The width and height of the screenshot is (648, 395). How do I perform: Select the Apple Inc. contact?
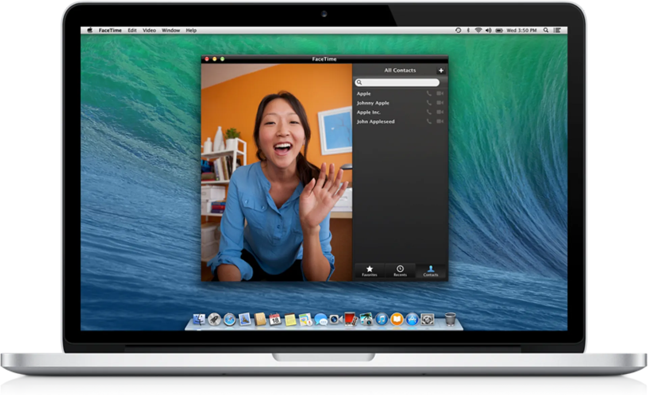[400, 112]
